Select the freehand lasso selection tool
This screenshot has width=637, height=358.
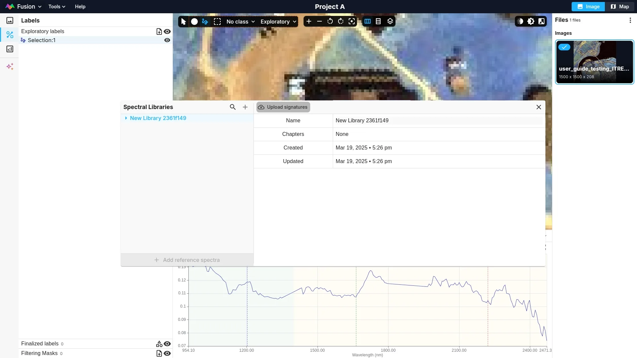[205, 22]
